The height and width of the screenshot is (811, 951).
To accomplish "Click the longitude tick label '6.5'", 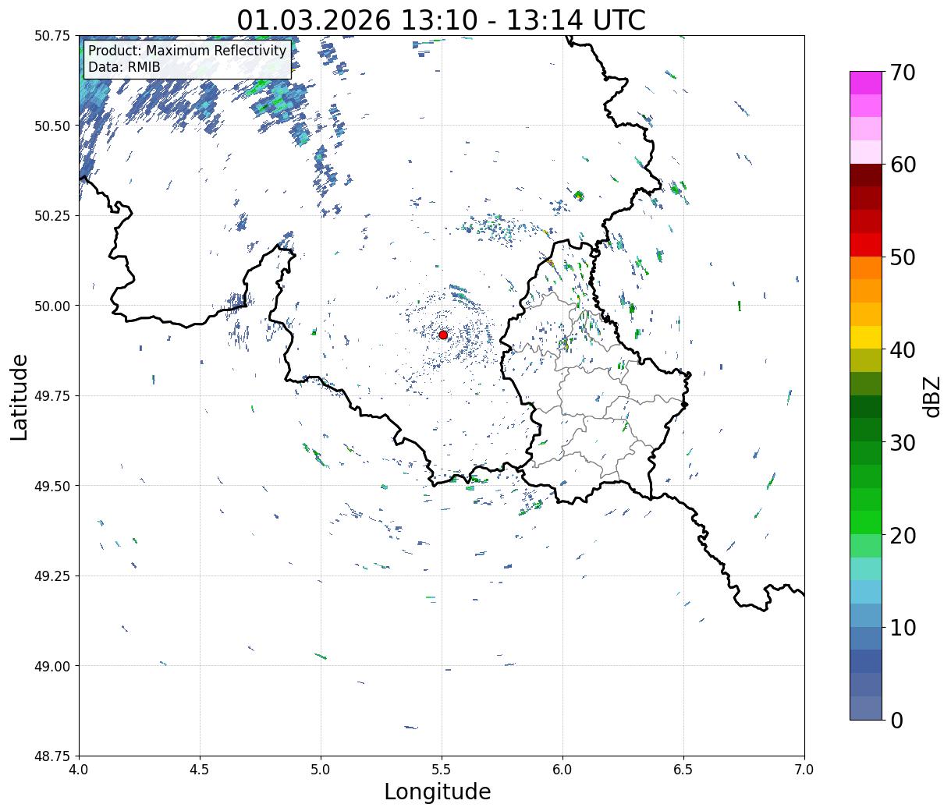I will [x=683, y=769].
